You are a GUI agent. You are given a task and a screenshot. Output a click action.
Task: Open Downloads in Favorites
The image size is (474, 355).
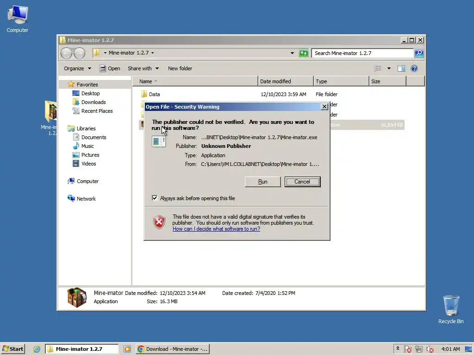coord(94,102)
